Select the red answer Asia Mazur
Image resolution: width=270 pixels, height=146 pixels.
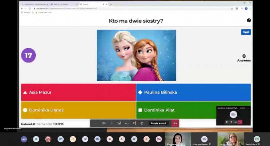pyautogui.click(x=78, y=92)
